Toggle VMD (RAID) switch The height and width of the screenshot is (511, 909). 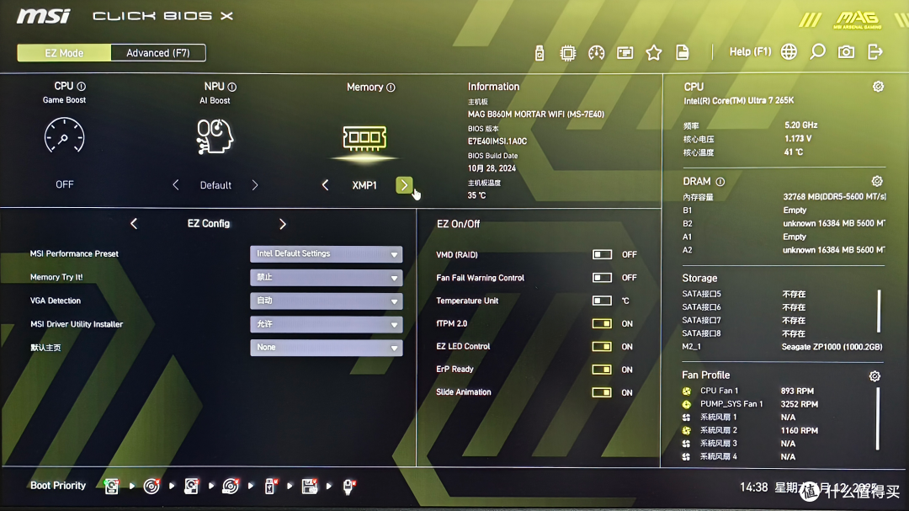602,254
